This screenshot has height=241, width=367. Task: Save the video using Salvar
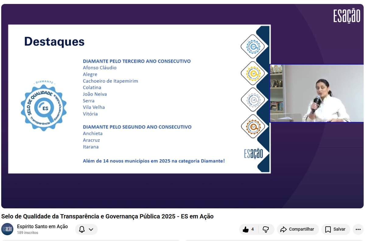click(335, 229)
